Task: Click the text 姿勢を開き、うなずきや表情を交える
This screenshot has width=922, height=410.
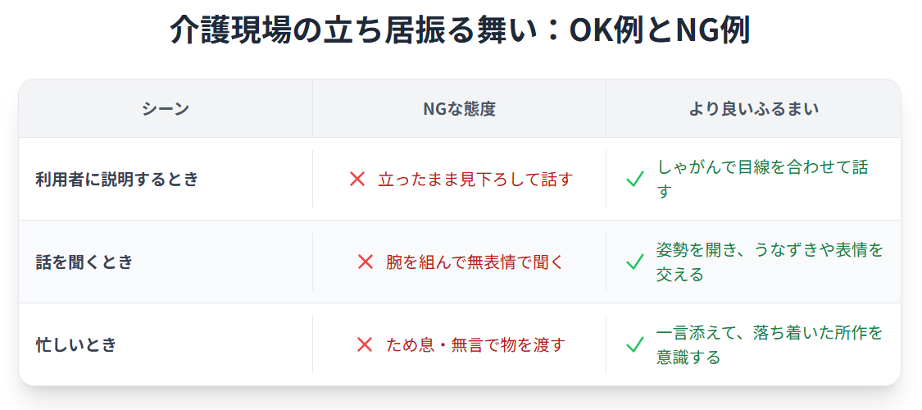Action: click(770, 262)
